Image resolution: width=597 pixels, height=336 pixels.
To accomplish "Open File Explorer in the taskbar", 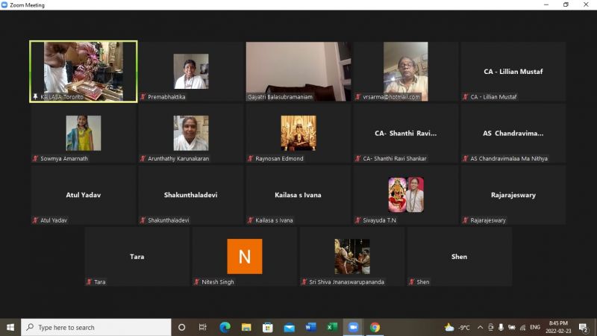I will 246,327.
